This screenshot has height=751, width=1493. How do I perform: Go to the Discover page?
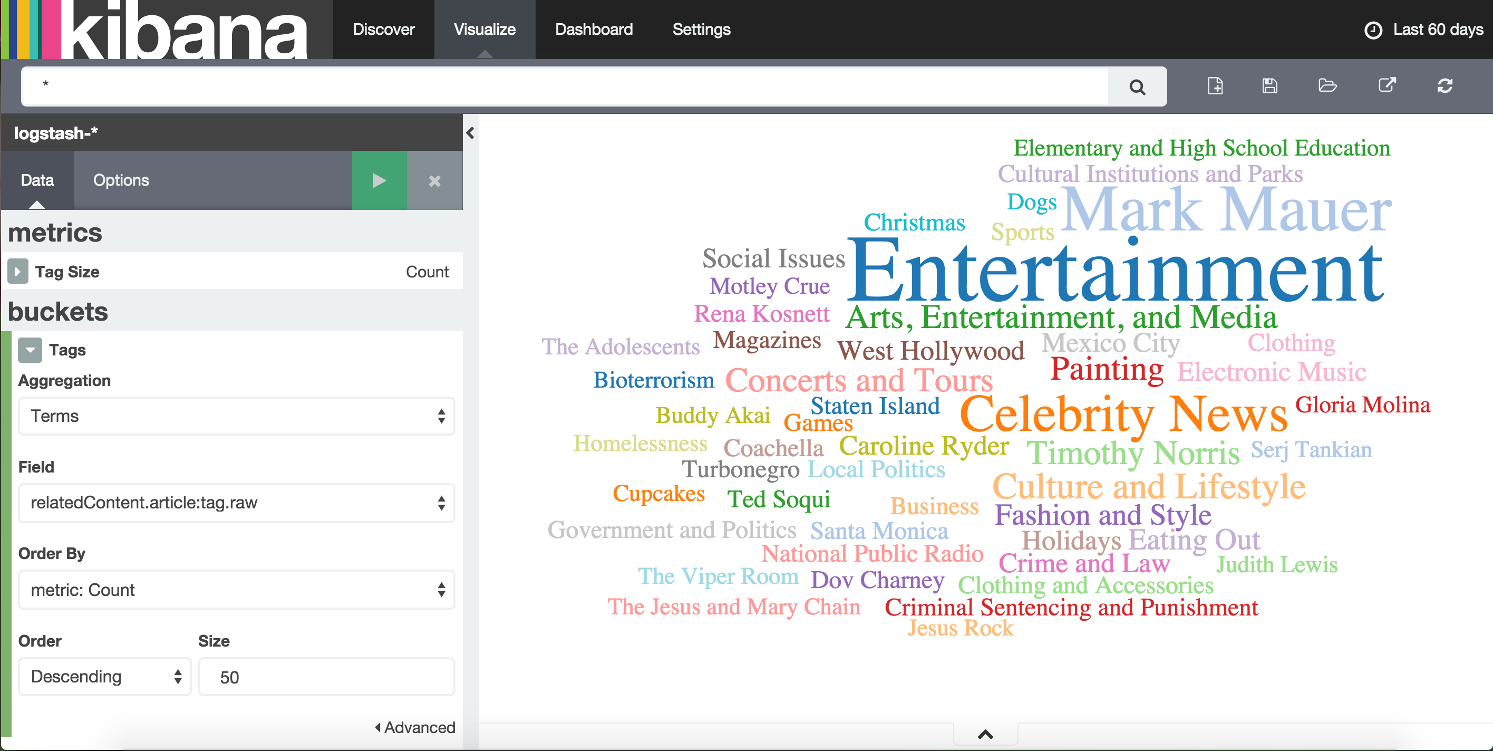(384, 30)
